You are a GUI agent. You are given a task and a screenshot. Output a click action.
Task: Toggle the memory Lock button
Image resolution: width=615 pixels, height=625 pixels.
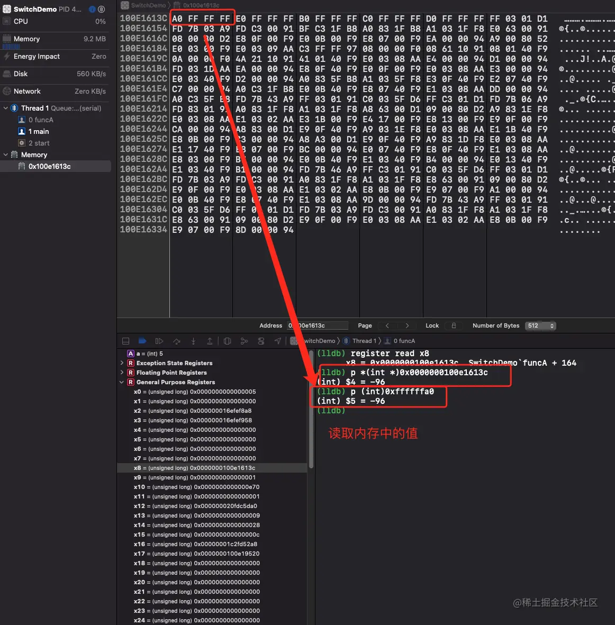tap(454, 325)
